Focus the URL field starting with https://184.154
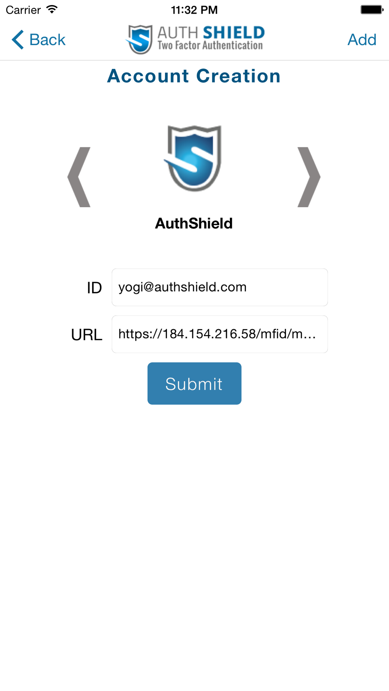 pos(220,334)
